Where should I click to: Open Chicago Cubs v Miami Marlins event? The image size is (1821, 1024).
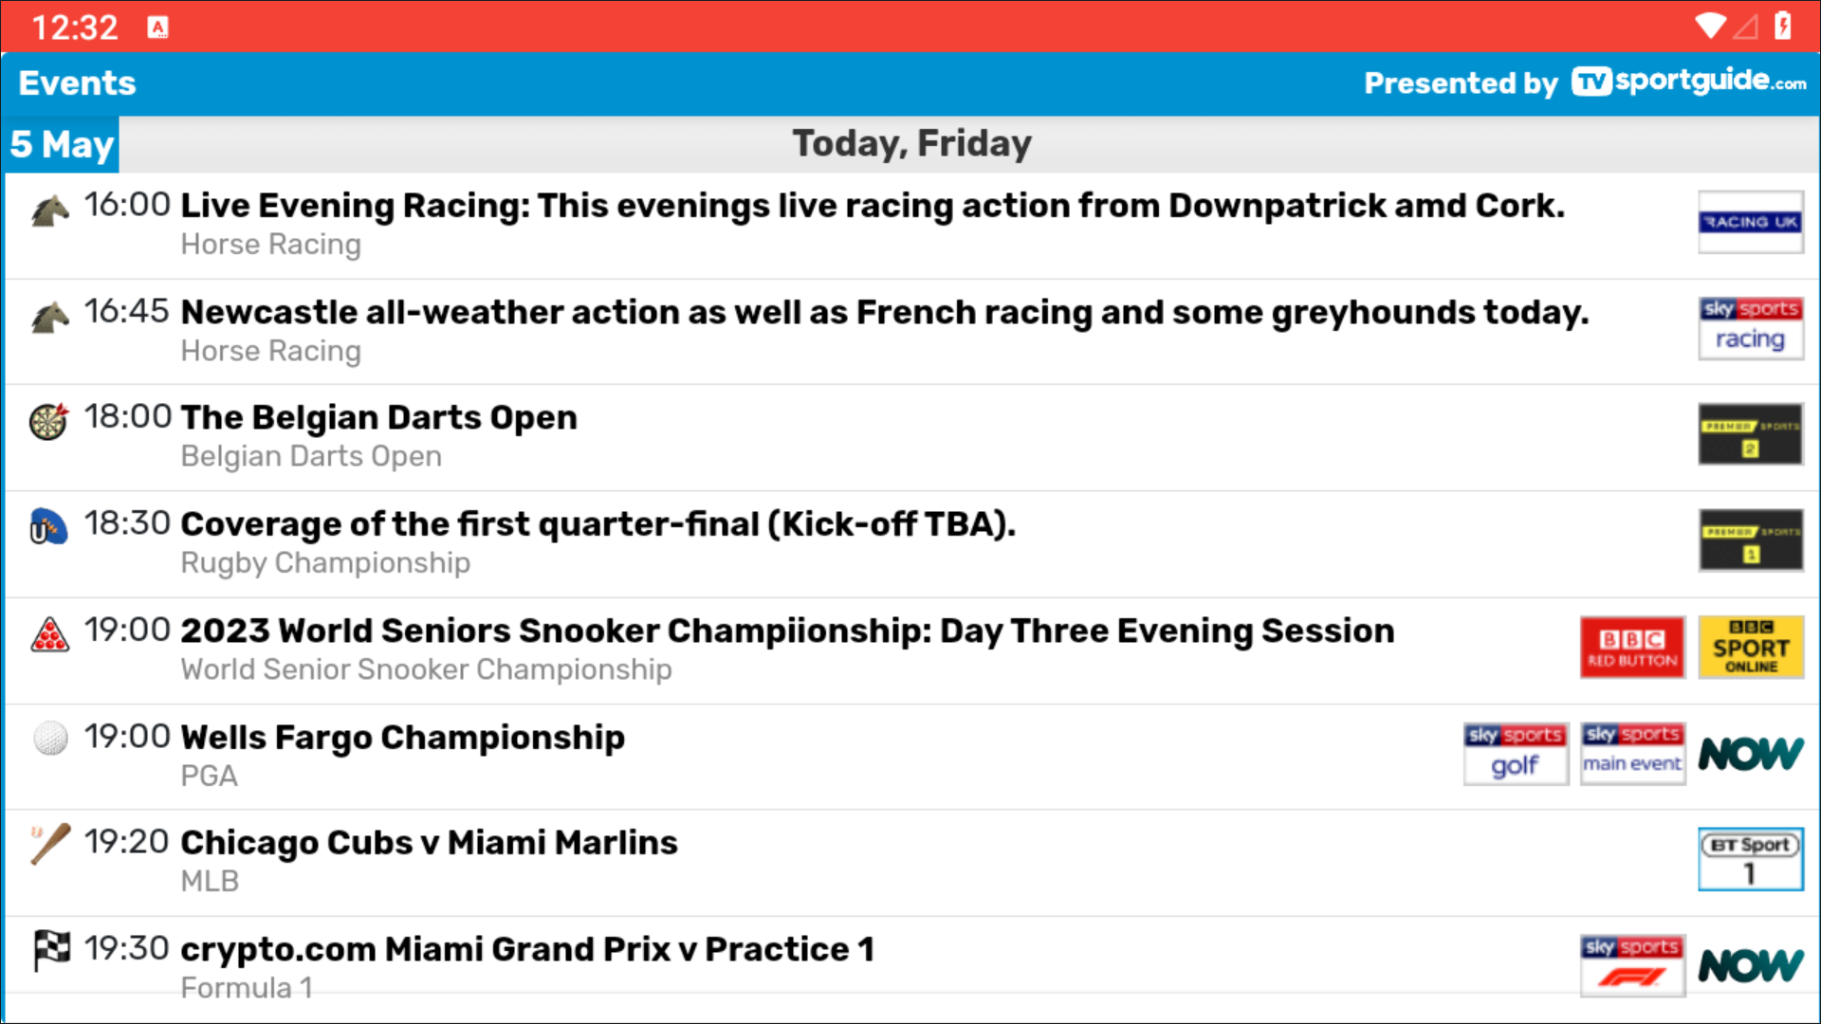(429, 843)
